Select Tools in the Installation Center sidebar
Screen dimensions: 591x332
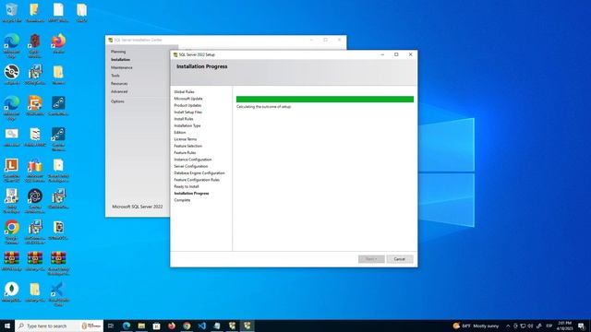115,76
